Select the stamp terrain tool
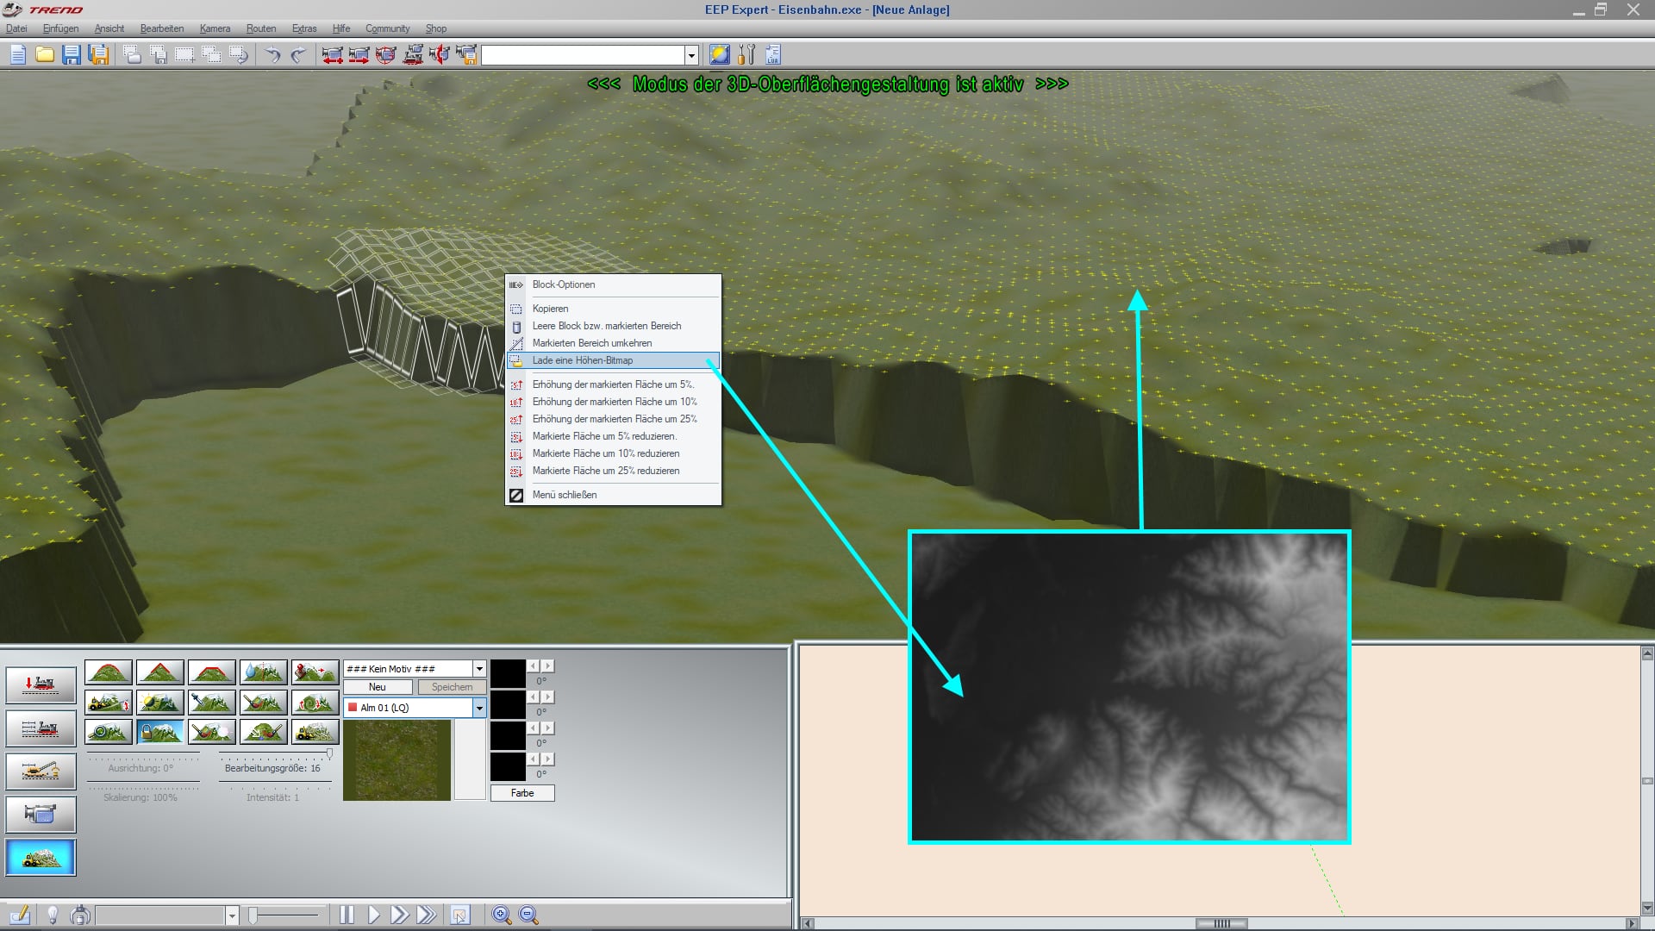The image size is (1655, 931). [x=315, y=672]
